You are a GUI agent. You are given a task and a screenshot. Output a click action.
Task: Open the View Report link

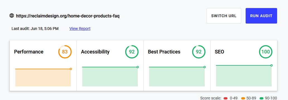[80, 29]
